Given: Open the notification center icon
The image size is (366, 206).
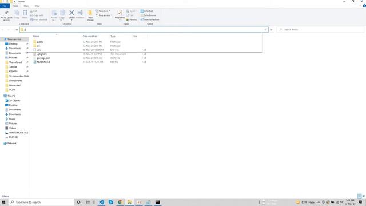Looking at the screenshot, I should (360, 202).
